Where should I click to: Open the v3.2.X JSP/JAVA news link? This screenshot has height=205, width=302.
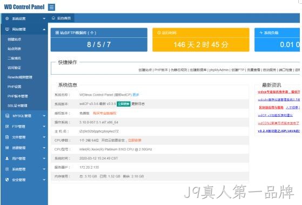(x=279, y=131)
